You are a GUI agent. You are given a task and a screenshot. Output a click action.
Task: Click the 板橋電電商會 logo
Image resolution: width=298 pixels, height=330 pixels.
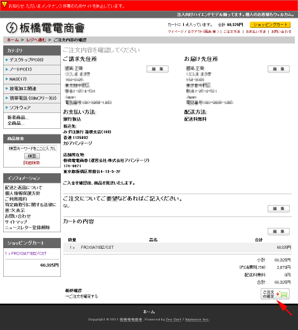(46, 28)
